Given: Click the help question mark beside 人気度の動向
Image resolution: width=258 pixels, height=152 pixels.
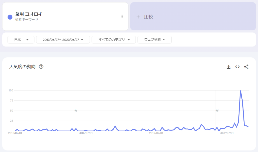Looking at the screenshot, I should (41, 67).
